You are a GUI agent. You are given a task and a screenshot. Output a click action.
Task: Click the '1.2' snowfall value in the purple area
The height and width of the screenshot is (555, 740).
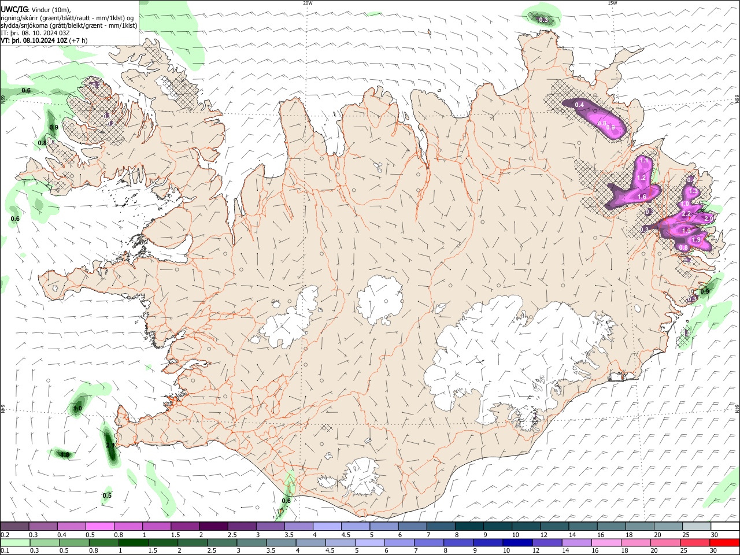641,177
